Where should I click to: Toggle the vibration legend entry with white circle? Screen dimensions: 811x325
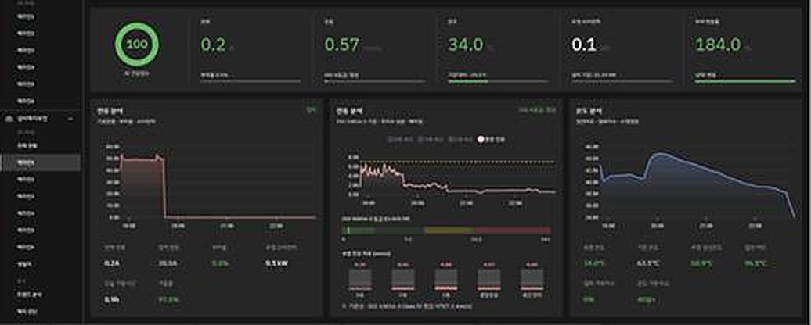pyautogui.click(x=492, y=139)
